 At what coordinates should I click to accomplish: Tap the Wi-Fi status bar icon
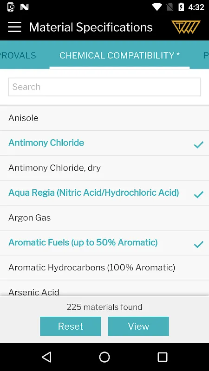click(157, 7)
